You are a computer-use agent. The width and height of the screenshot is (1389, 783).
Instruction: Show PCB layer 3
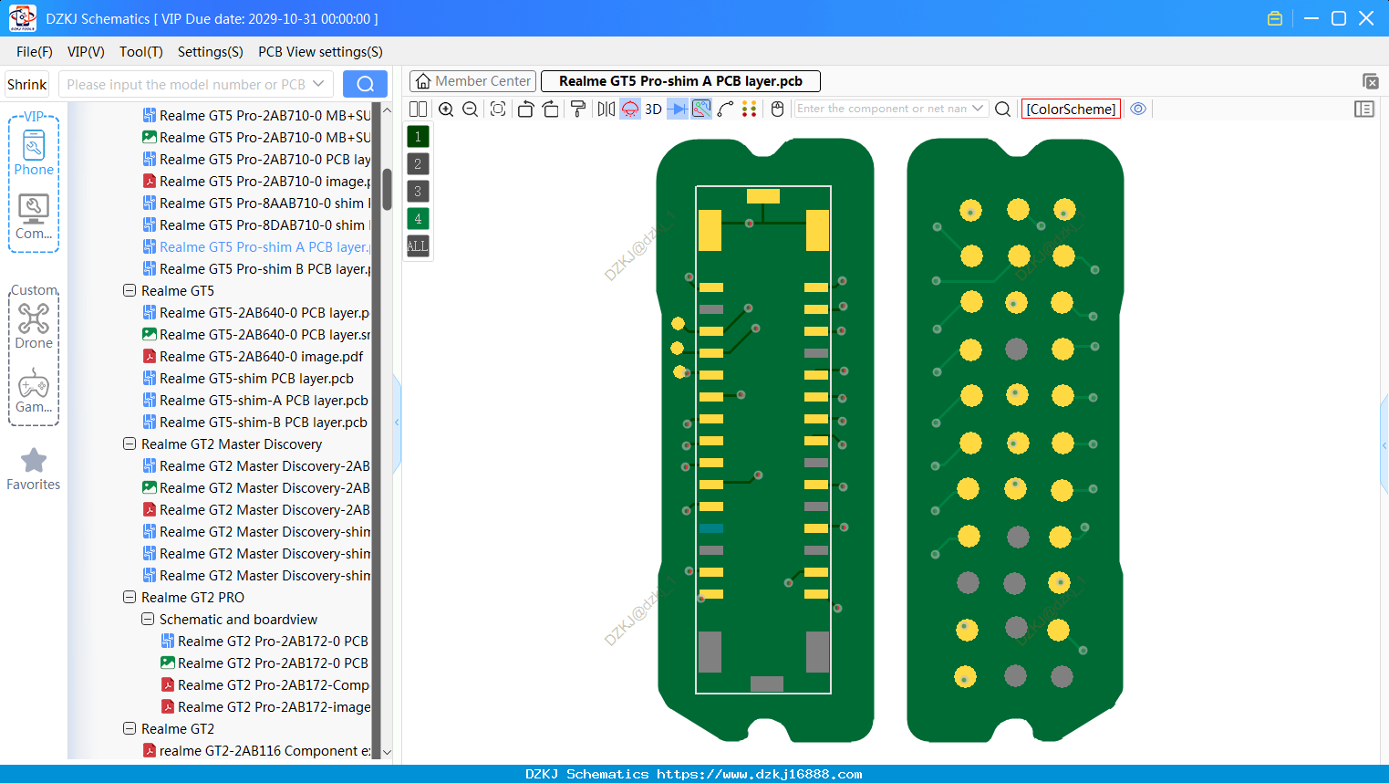418,192
